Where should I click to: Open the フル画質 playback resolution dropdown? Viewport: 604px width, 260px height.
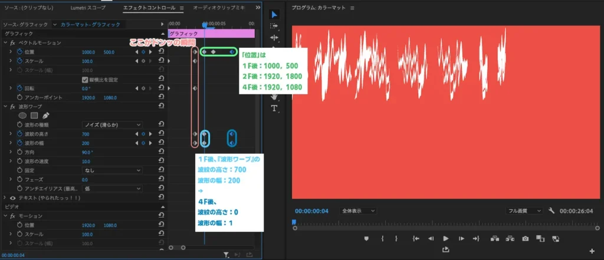[524, 210]
